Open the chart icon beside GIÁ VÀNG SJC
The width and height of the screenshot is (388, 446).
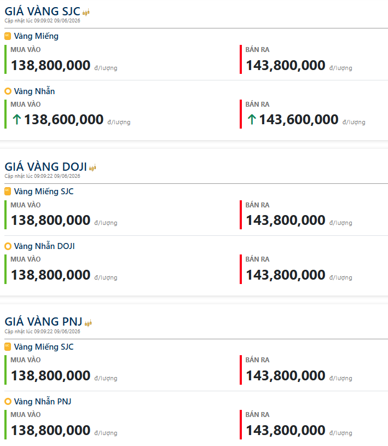[x=86, y=13]
